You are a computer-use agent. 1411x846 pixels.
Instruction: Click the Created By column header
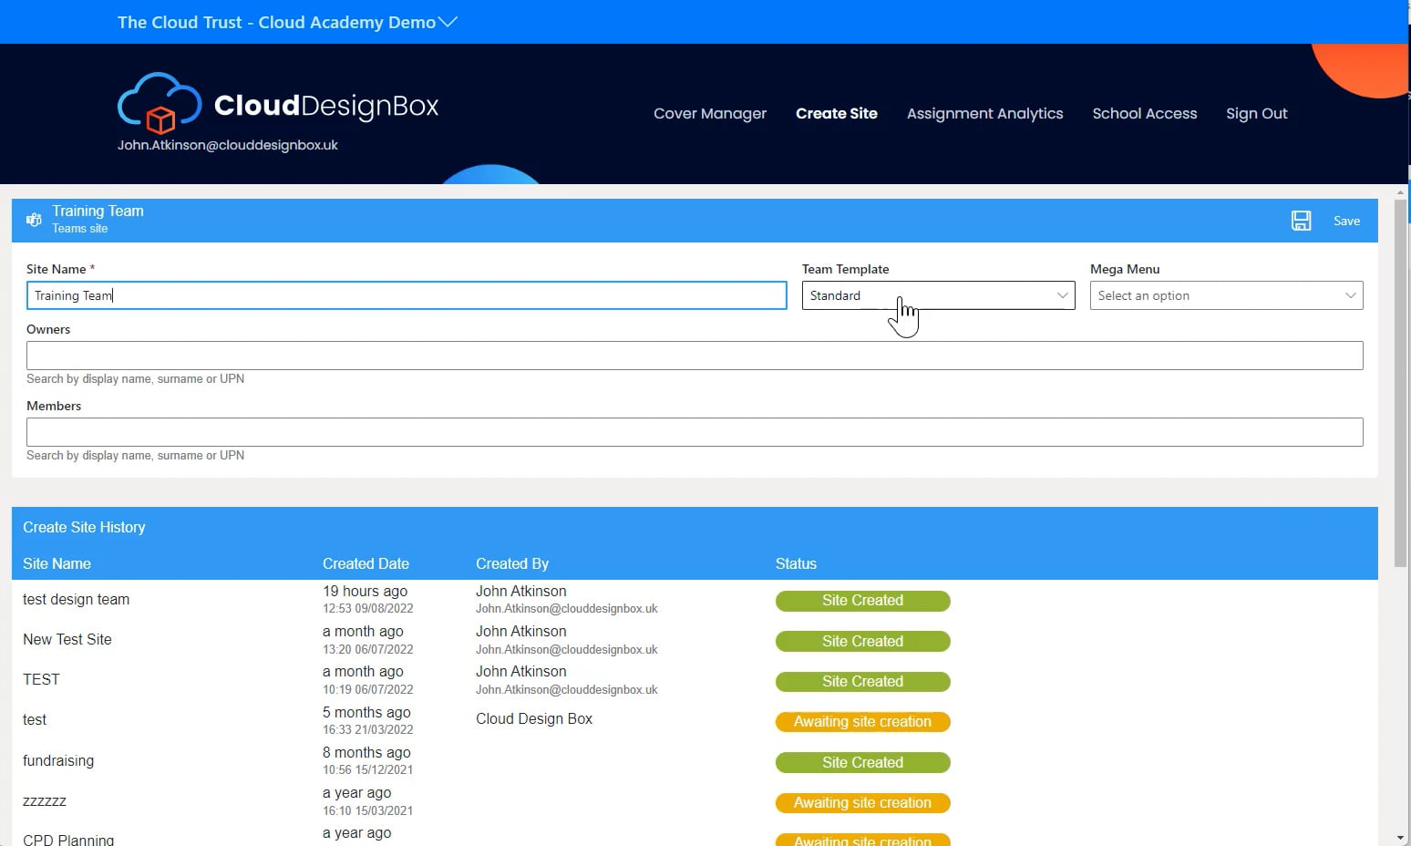(x=512, y=563)
